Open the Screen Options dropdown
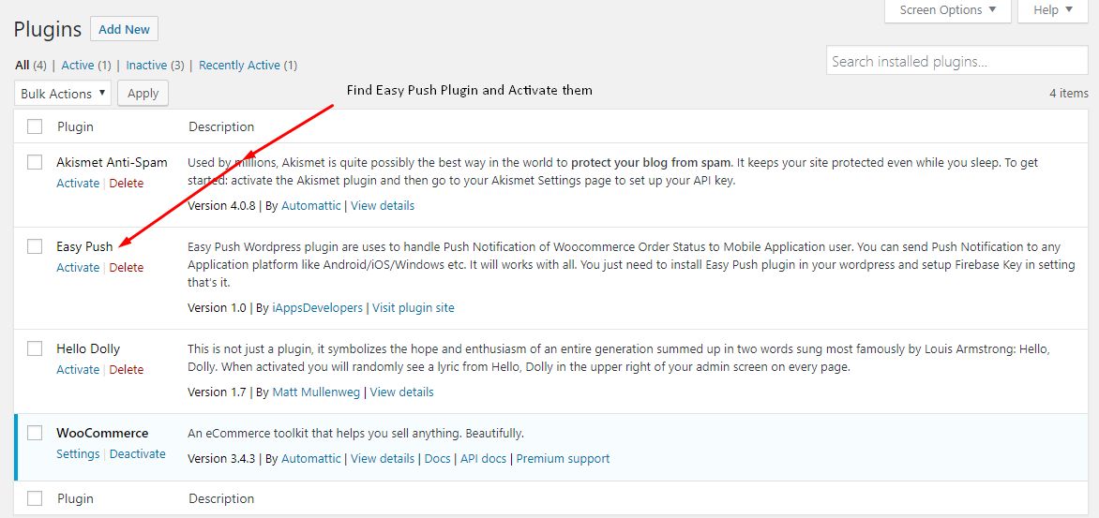 coord(948,10)
